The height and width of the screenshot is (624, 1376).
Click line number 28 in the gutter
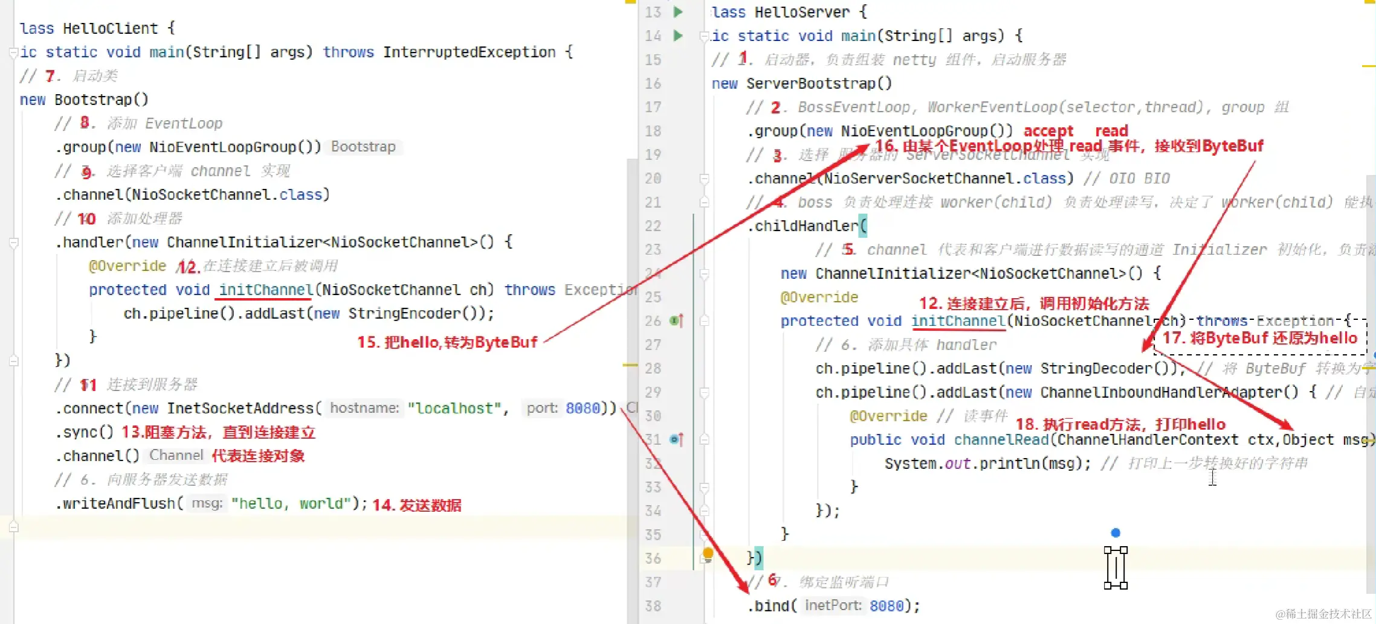pos(653,369)
